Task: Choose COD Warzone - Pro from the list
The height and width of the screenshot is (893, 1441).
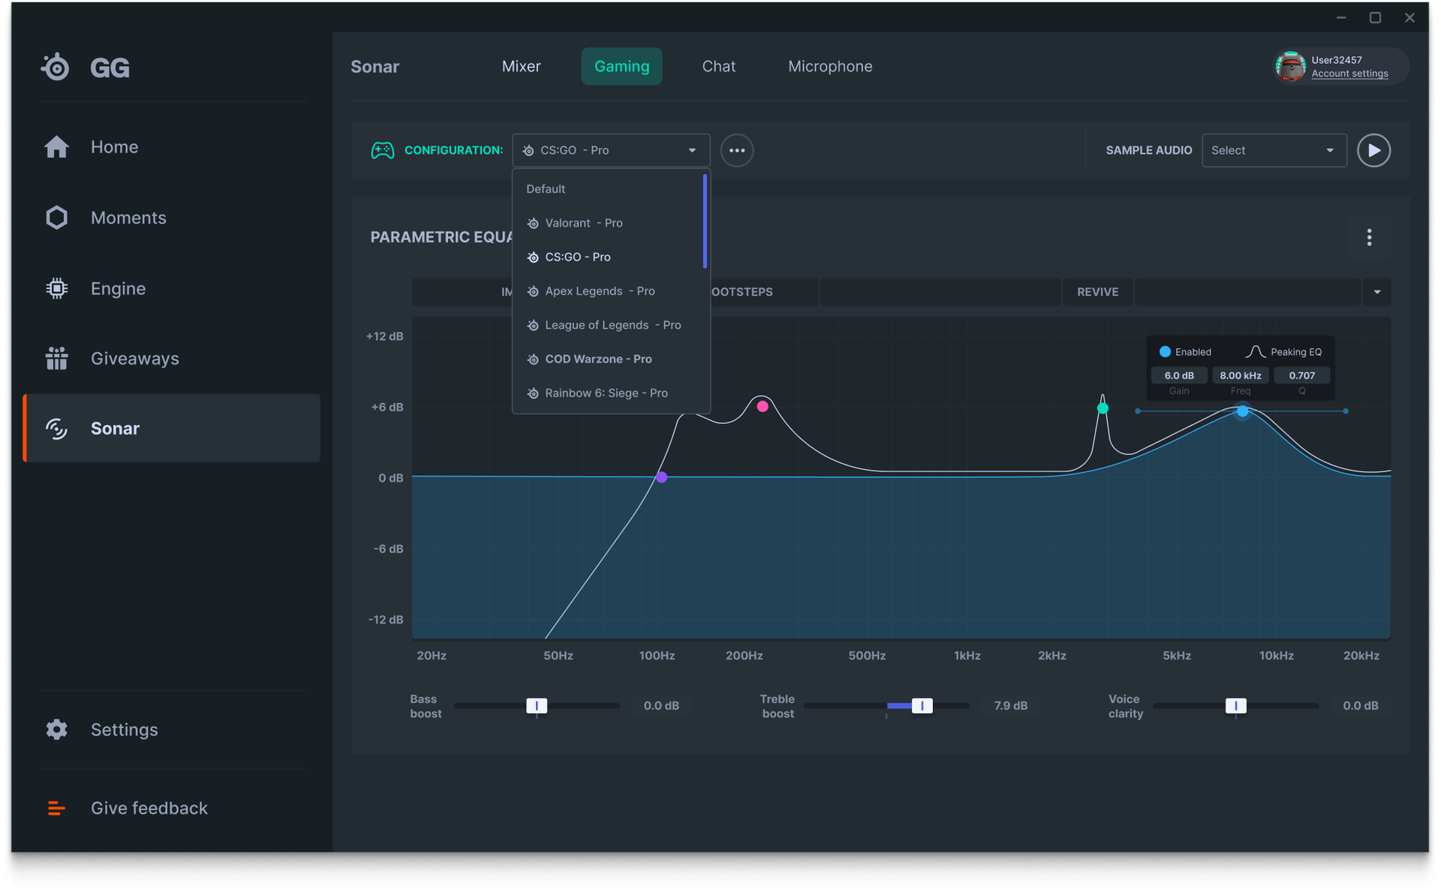Action: [x=598, y=359]
